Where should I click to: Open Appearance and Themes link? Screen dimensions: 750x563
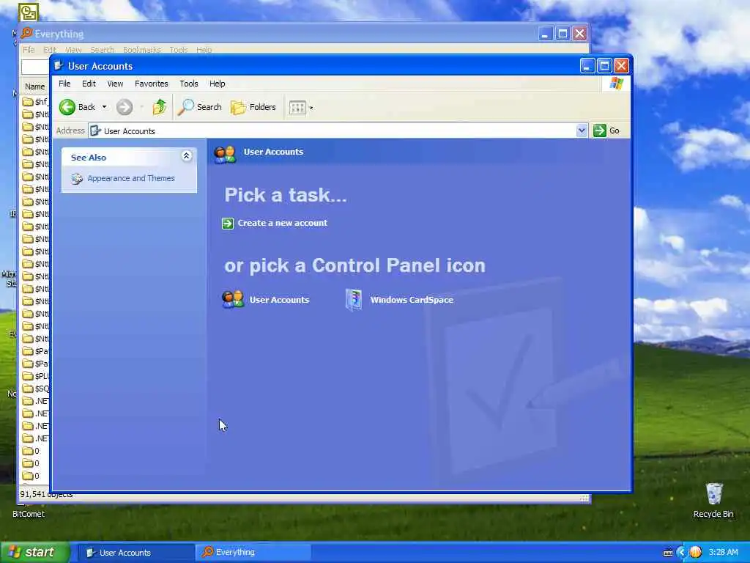coord(131,178)
